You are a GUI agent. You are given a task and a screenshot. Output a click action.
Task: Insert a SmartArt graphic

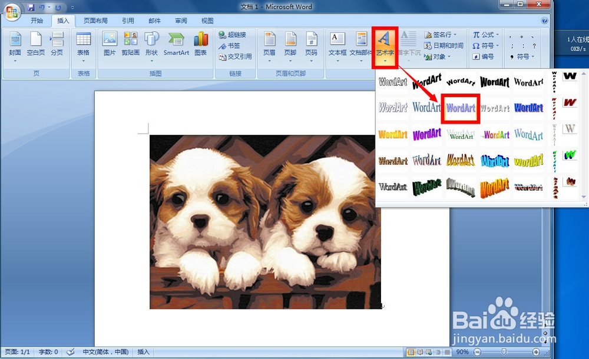pos(176,44)
